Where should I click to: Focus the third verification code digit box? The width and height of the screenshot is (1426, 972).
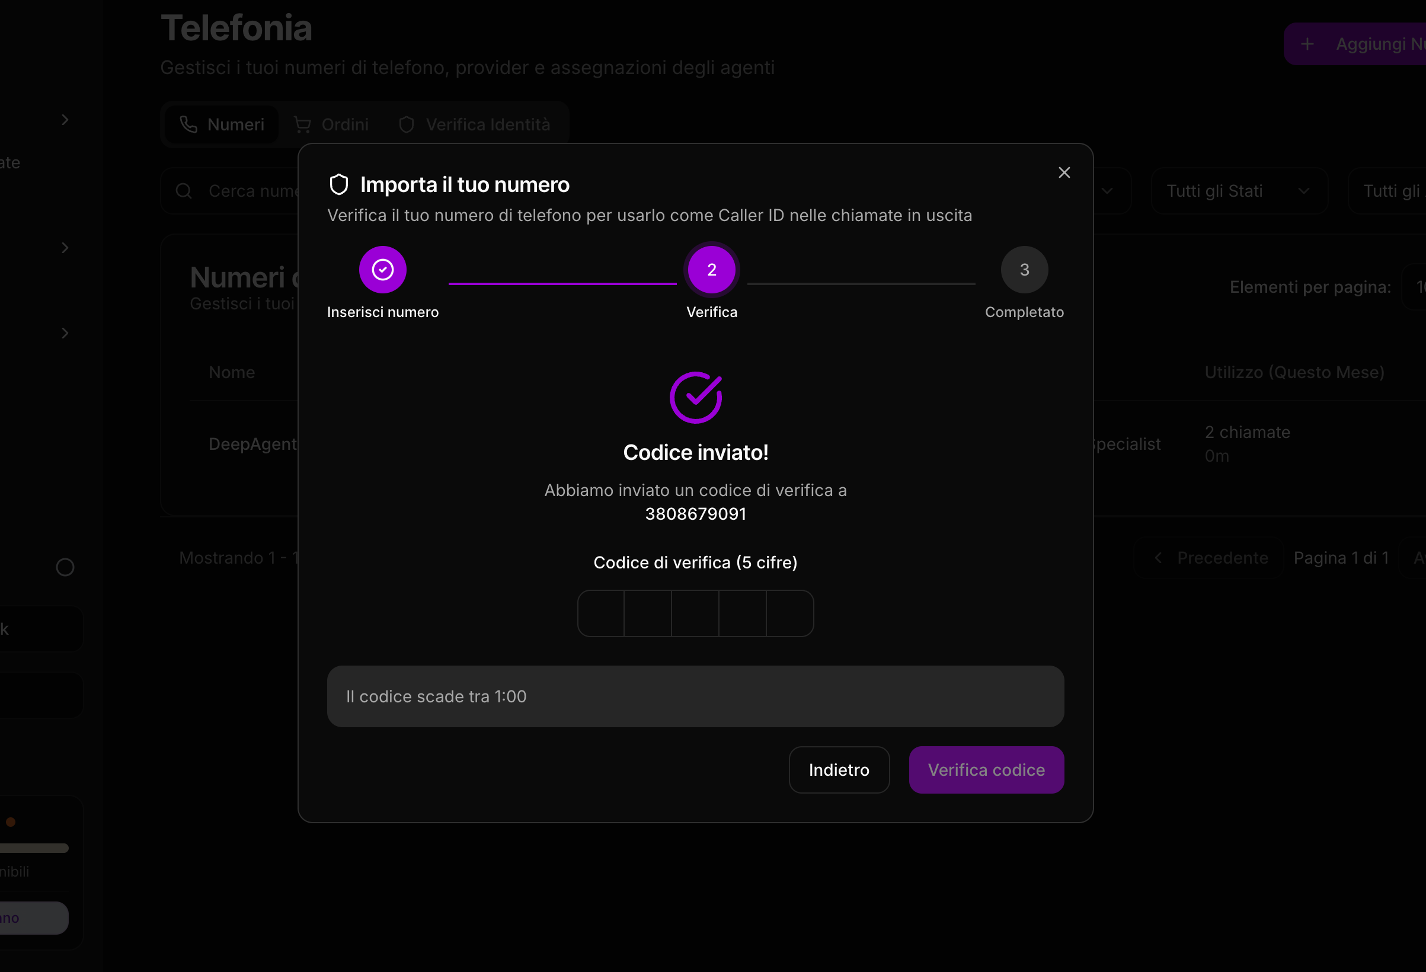(x=695, y=613)
